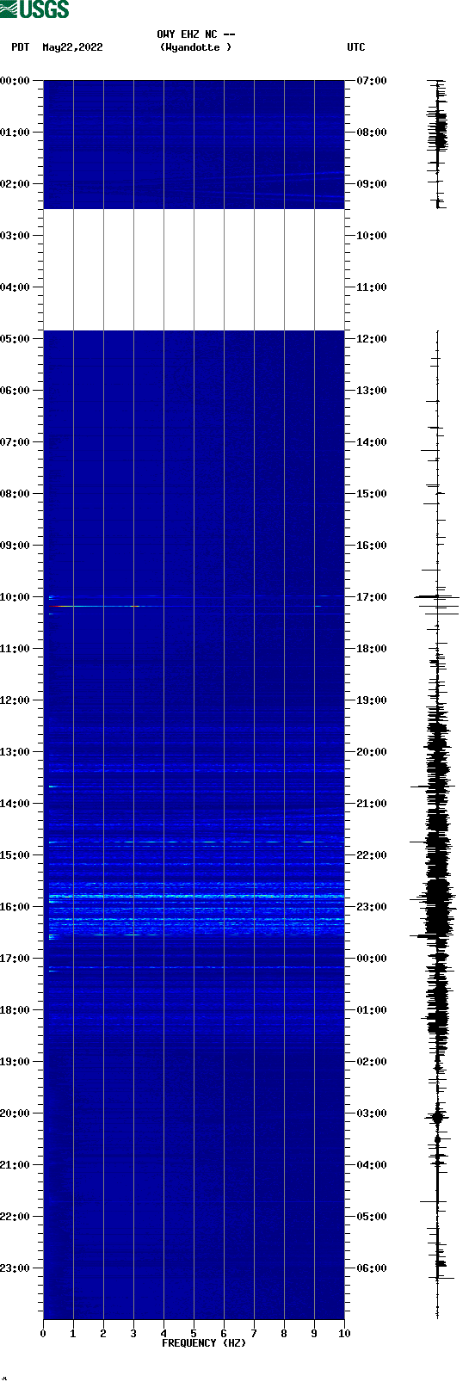
Task: Click the 00:00 PDT time label
Action: click(x=15, y=81)
